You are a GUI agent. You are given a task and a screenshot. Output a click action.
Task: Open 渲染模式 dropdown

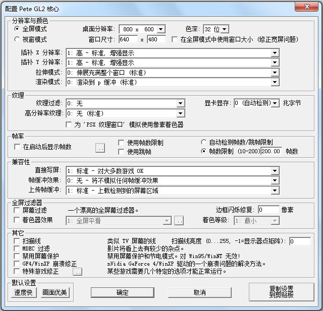point(173,82)
